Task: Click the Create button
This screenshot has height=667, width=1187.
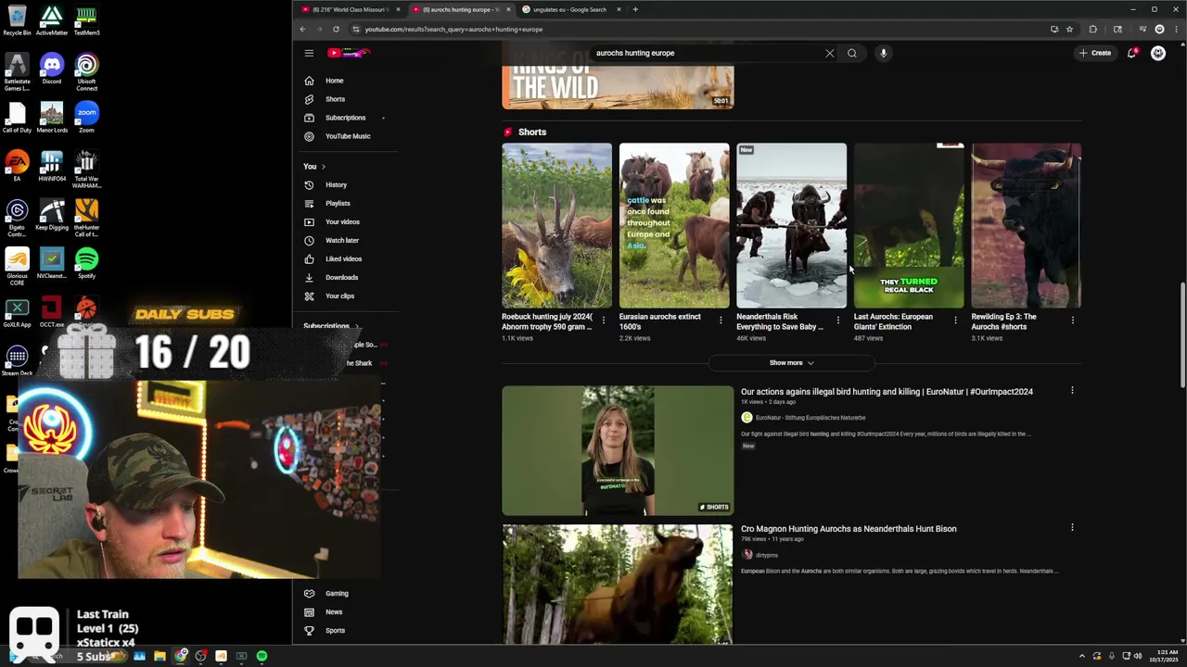Action: point(1095,53)
